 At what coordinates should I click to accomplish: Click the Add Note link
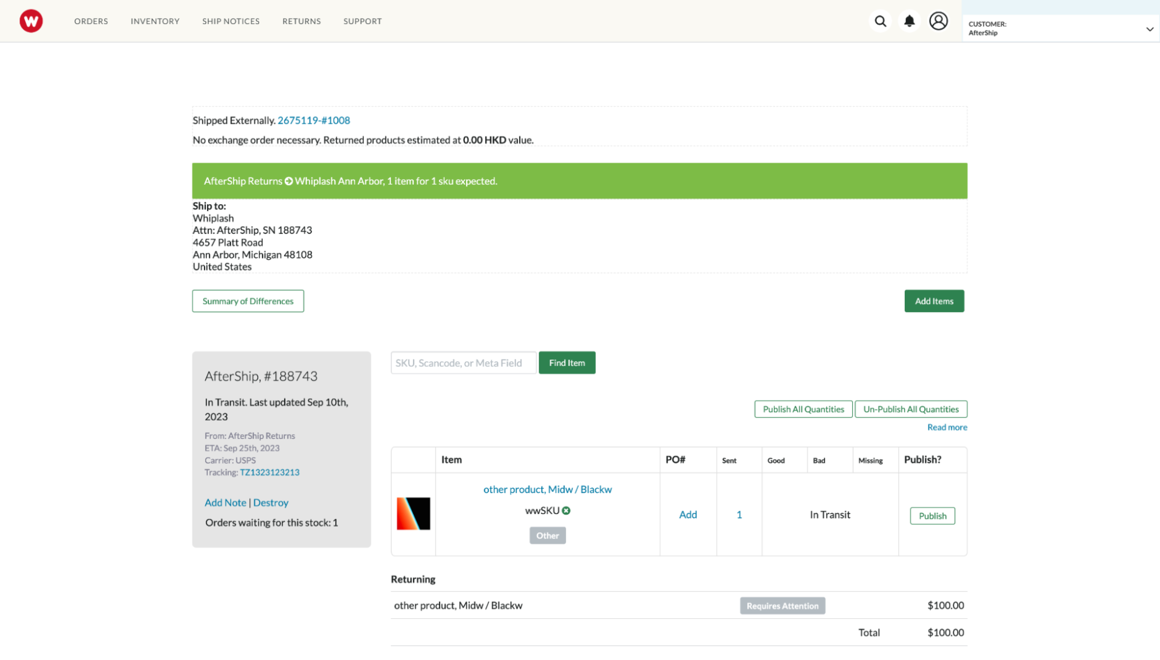225,502
